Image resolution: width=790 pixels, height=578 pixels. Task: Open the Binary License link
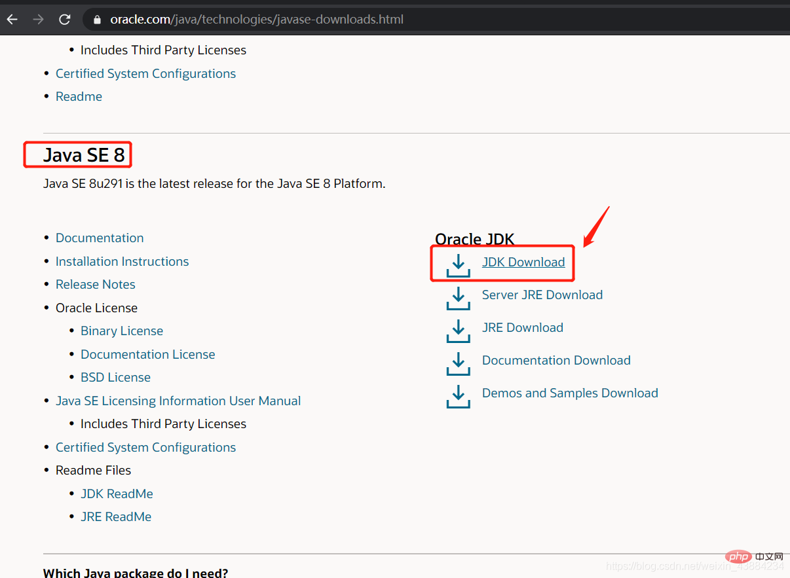(122, 331)
